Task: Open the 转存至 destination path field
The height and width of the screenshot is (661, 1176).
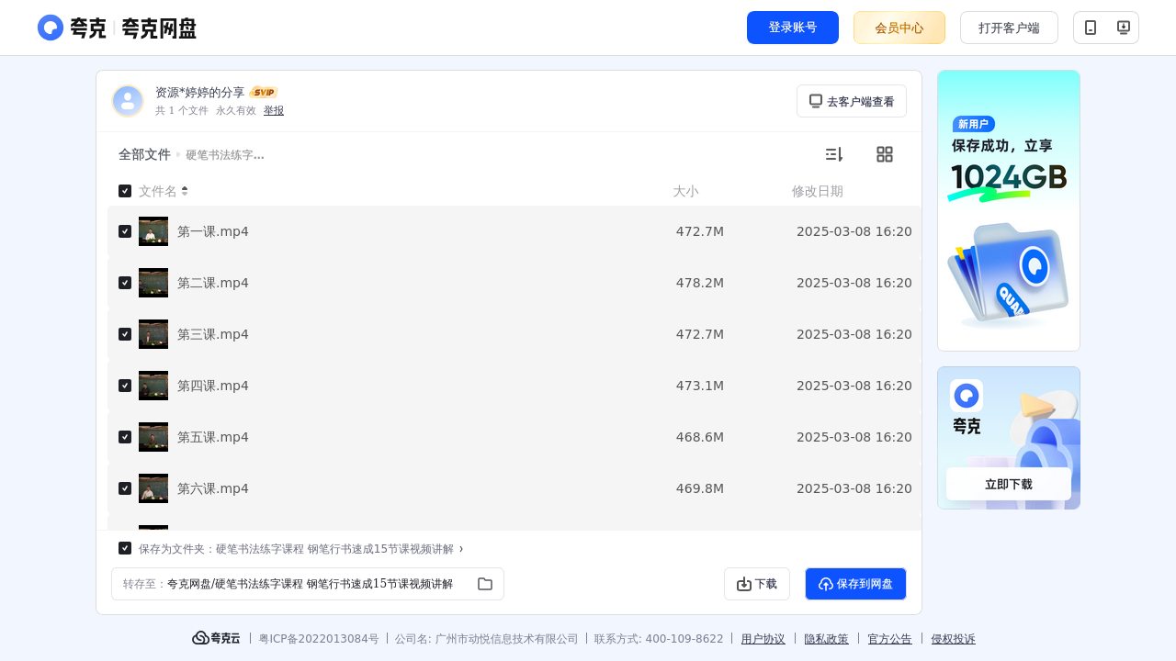Action: [308, 584]
